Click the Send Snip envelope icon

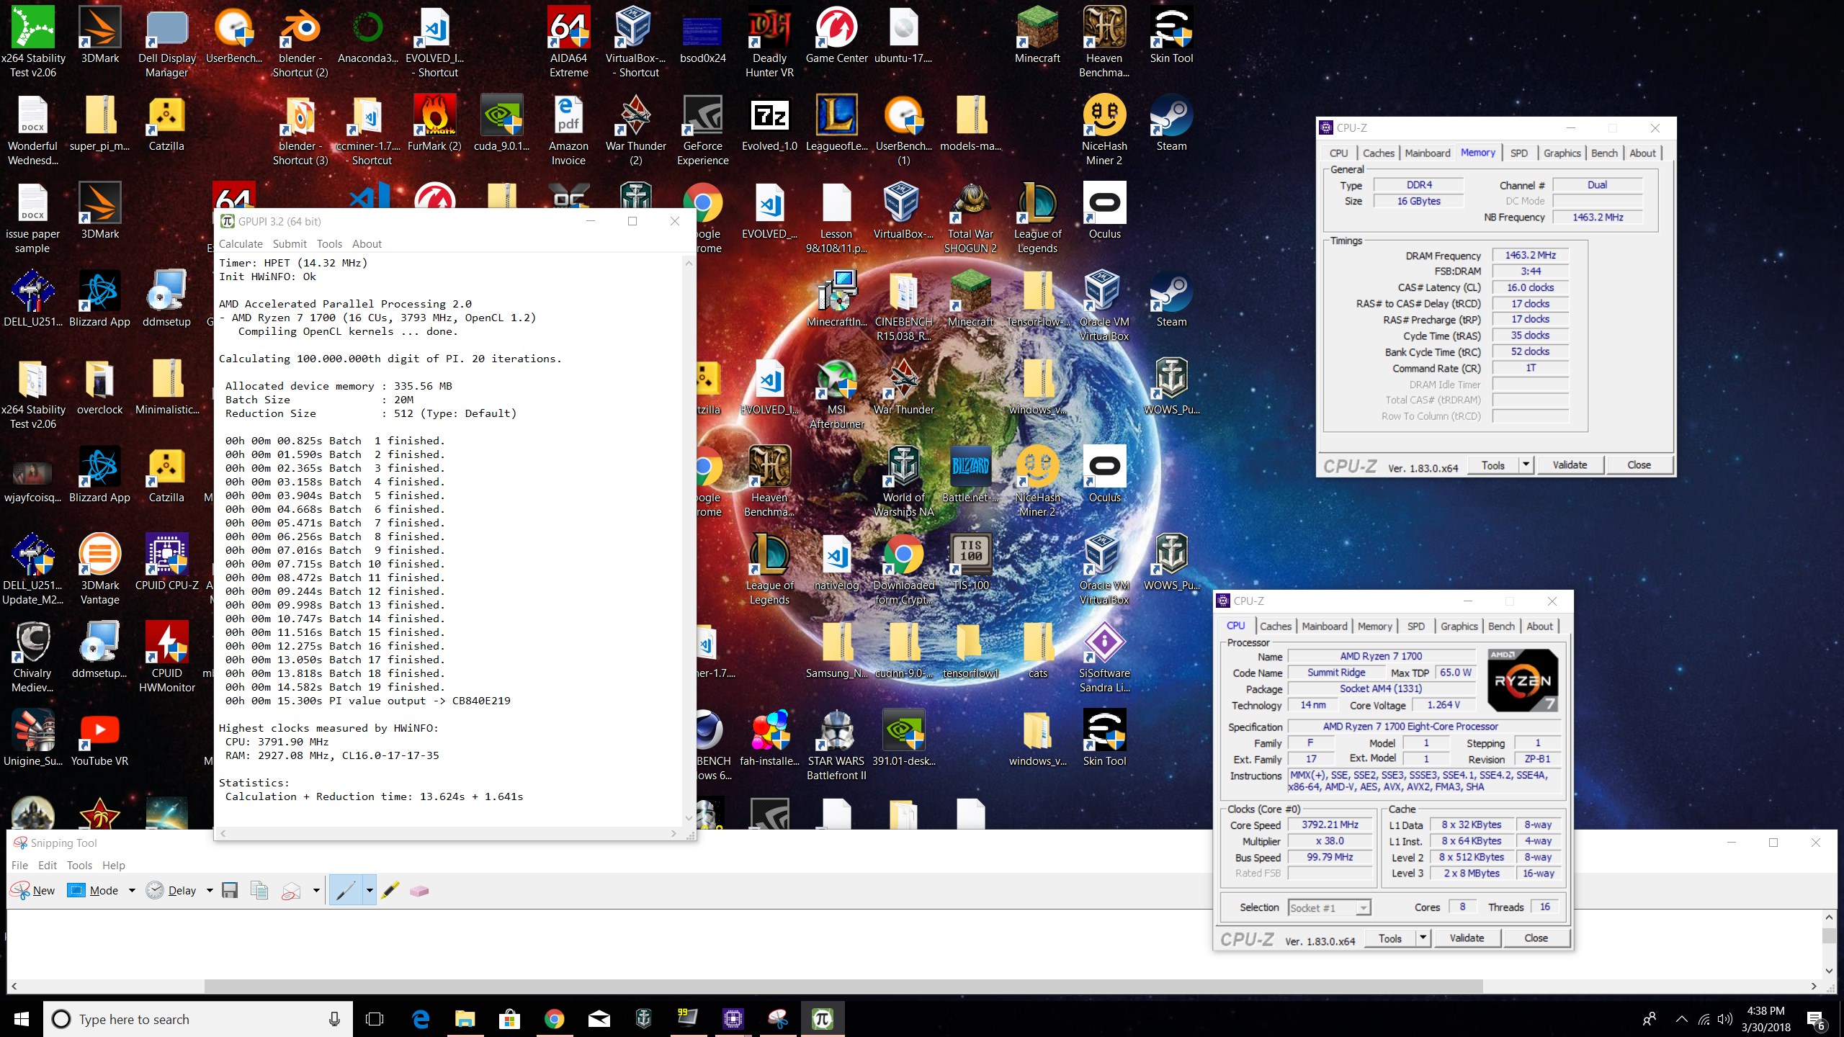[291, 891]
